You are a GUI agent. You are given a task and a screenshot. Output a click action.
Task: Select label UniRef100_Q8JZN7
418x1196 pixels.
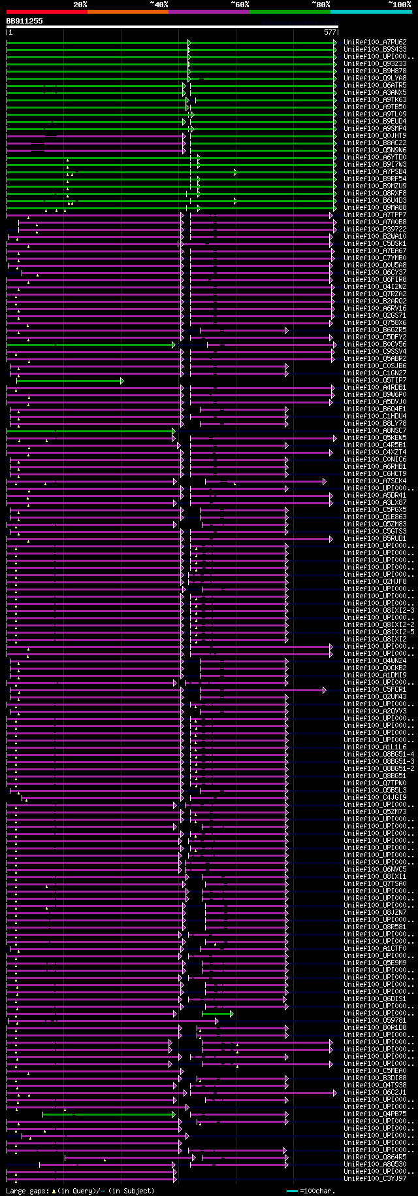pyautogui.click(x=375, y=913)
